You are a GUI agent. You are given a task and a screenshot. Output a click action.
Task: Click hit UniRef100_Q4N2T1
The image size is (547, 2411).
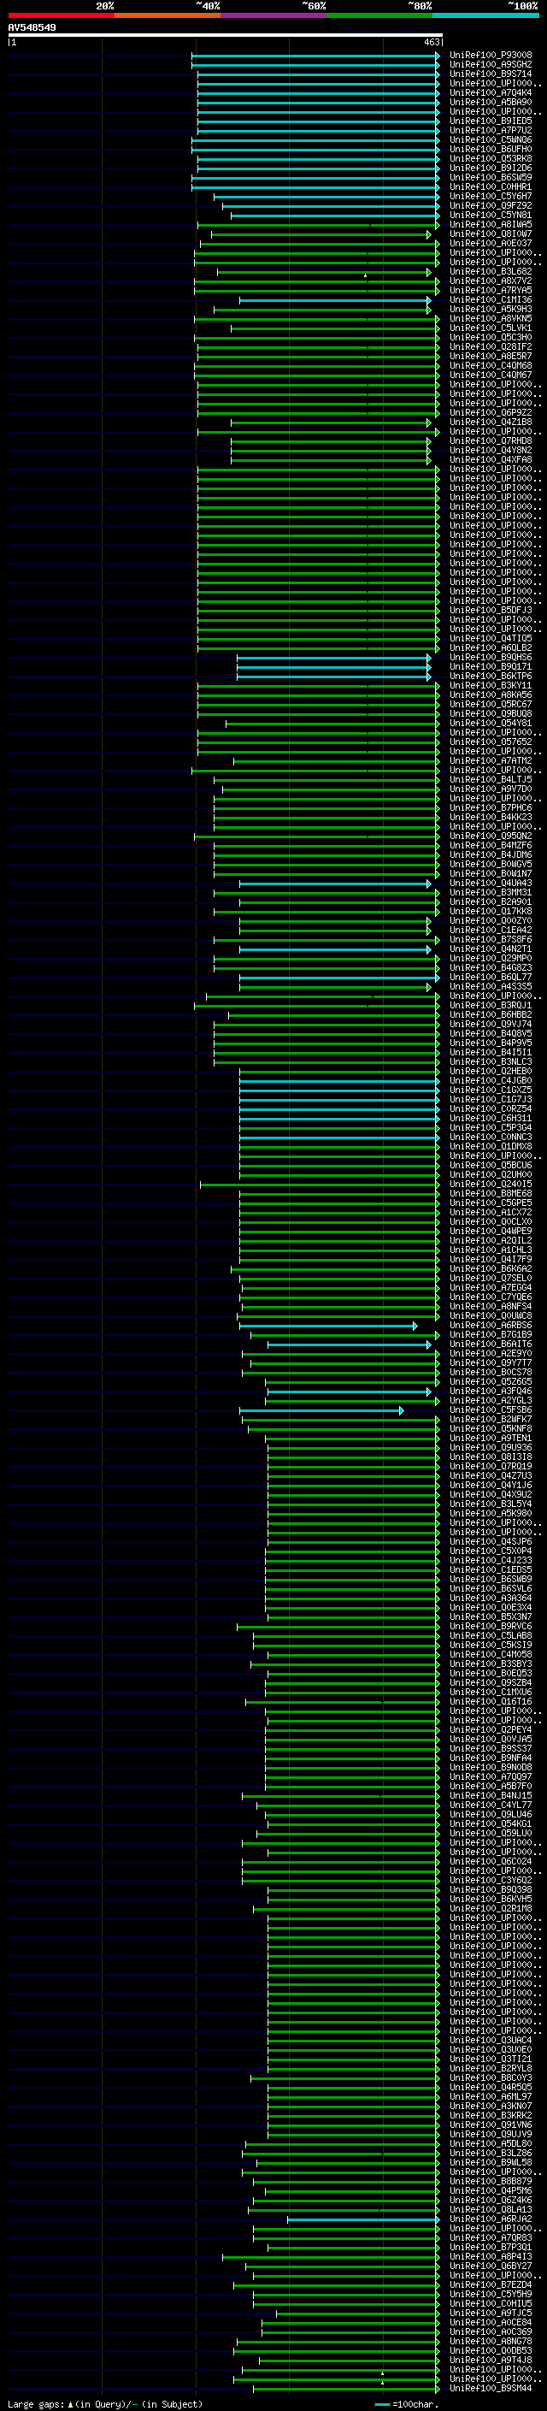491,949
